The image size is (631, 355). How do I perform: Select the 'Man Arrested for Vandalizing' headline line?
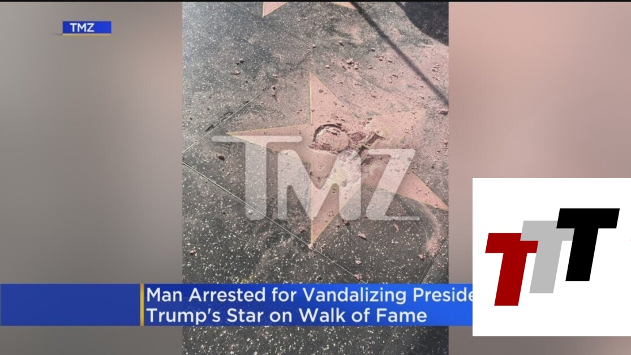pos(309,295)
